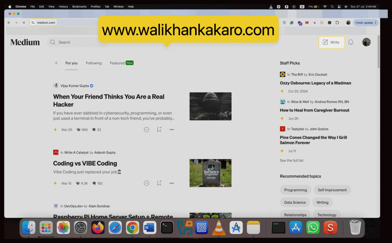The image size is (392, 243).
Task: Open author Vijay Kumar Gupta
Action: (75, 86)
